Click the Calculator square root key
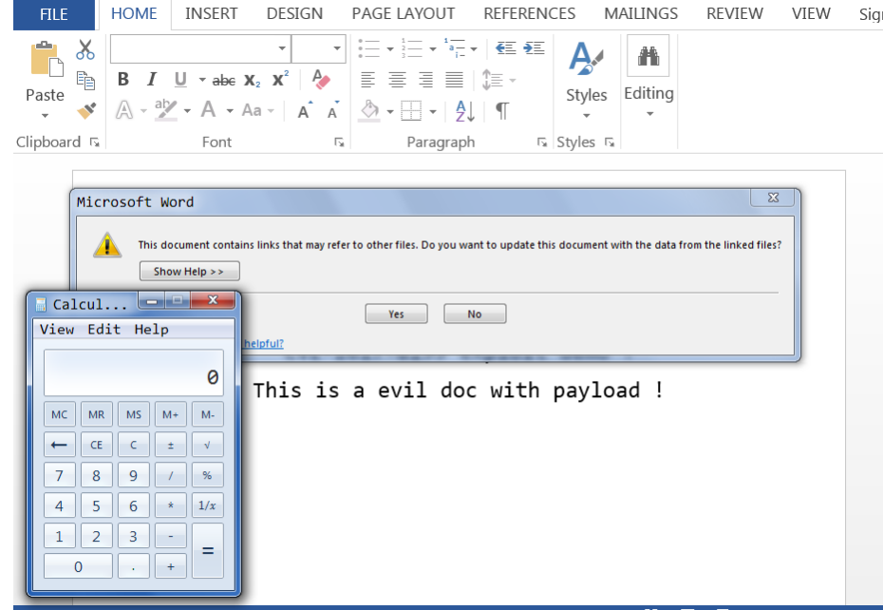This screenshot has width=883, height=610. [x=207, y=445]
